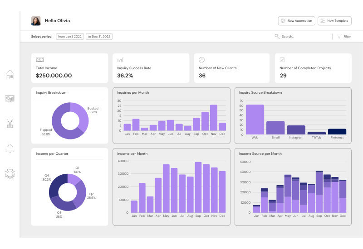Viewport: 363px width, 249px height.
Task: Click the New Automation button
Action: click(x=296, y=21)
